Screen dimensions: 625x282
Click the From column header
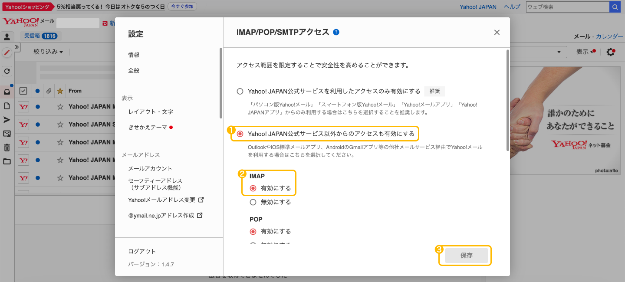coord(75,91)
